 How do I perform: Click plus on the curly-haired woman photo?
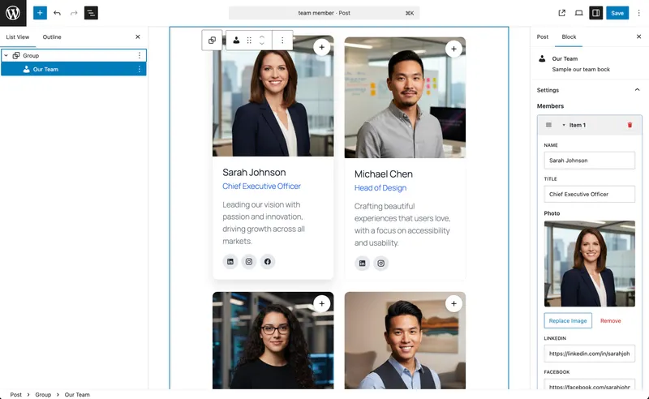321,304
